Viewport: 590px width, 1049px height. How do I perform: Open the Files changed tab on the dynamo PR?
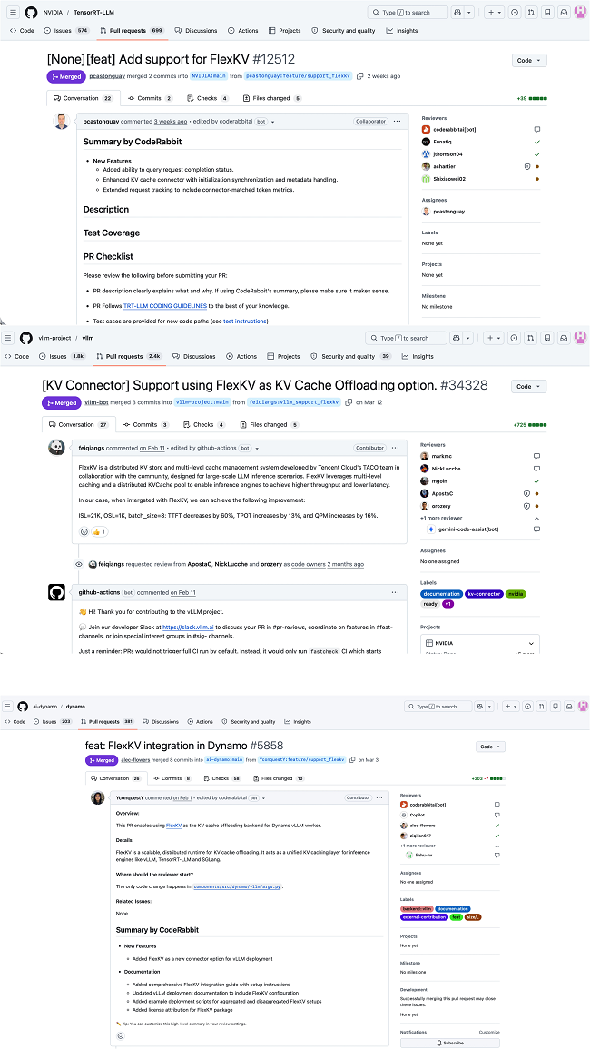coord(280,778)
